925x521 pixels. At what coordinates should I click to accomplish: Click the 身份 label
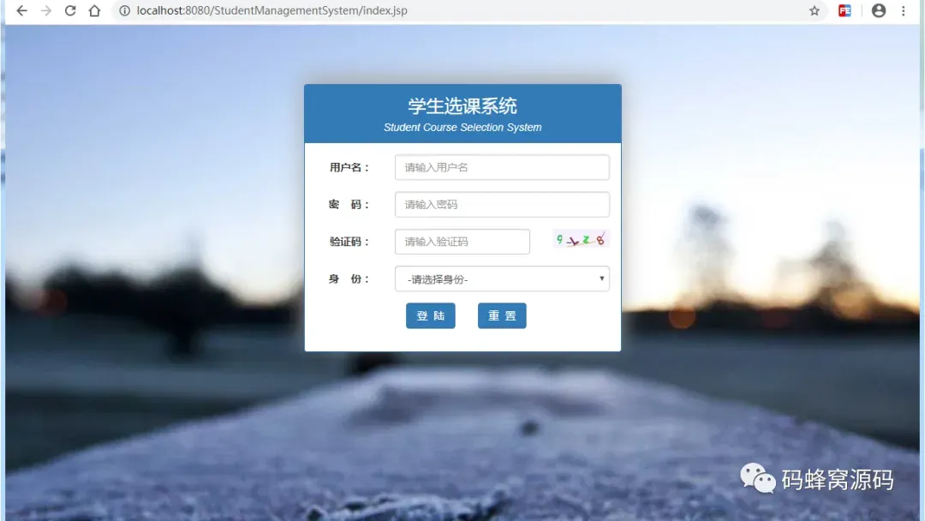(349, 279)
